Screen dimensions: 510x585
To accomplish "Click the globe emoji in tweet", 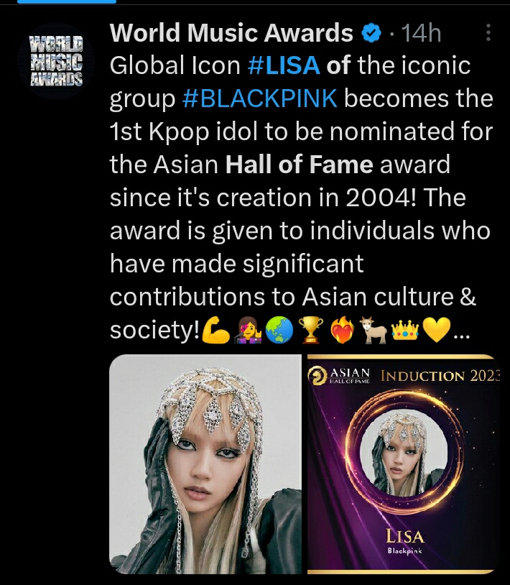I will point(279,330).
